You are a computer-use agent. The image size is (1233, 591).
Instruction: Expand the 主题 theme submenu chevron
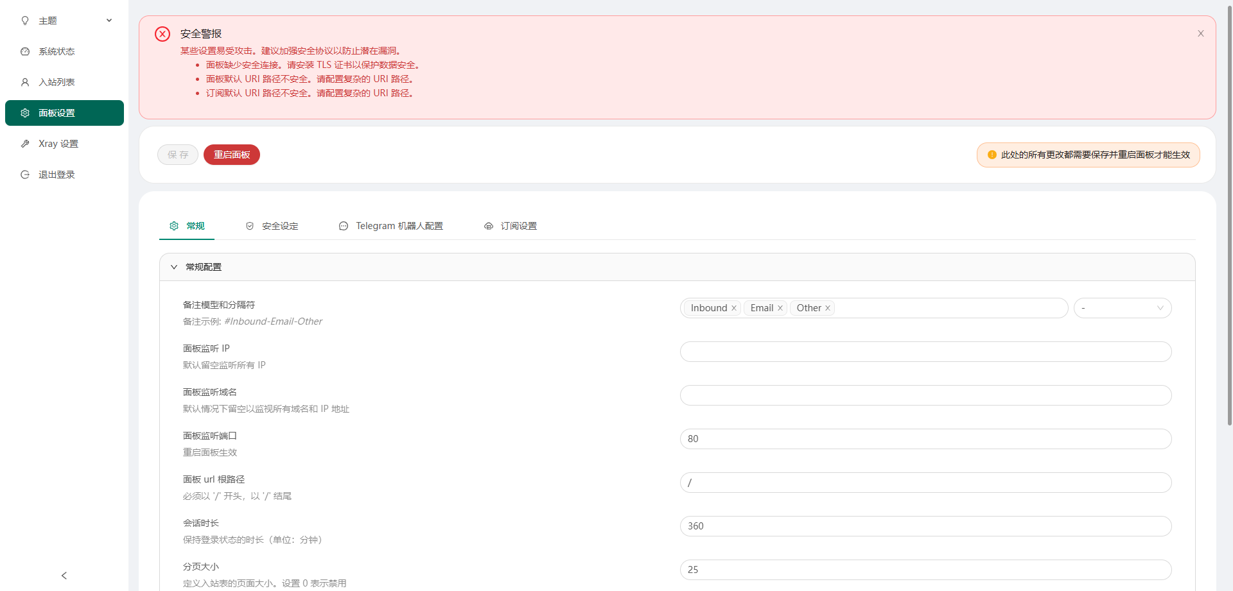[x=109, y=21]
